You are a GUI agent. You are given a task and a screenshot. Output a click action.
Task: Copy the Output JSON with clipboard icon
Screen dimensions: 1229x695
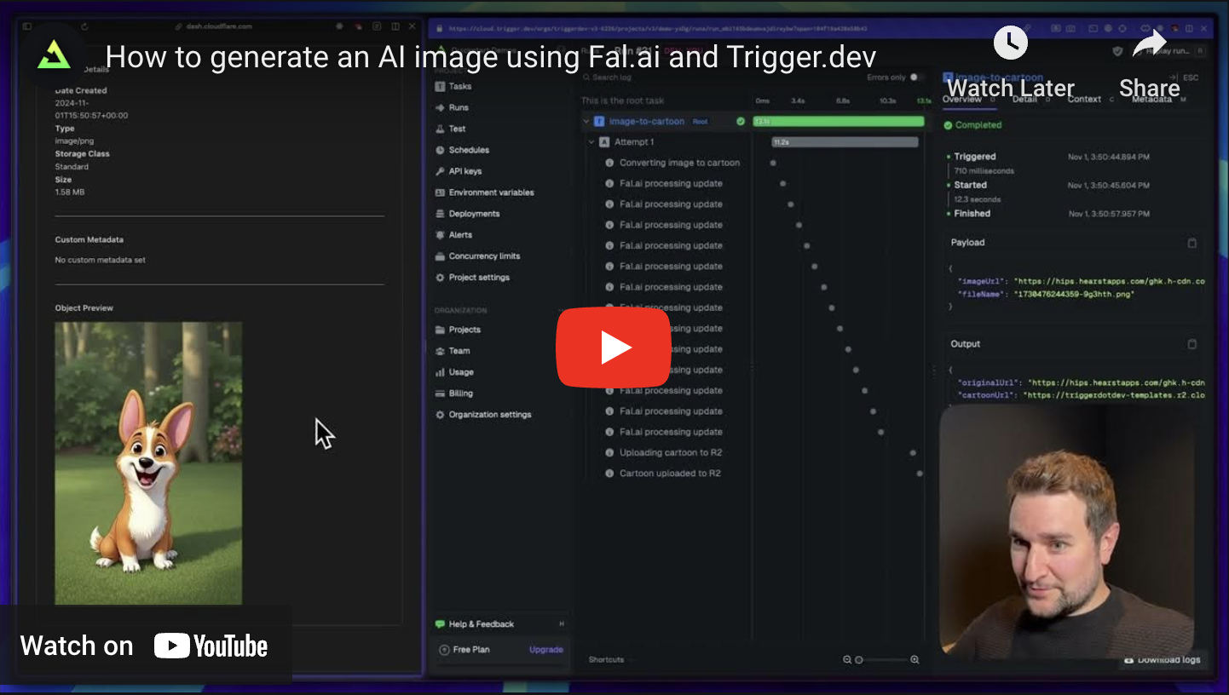coord(1192,344)
